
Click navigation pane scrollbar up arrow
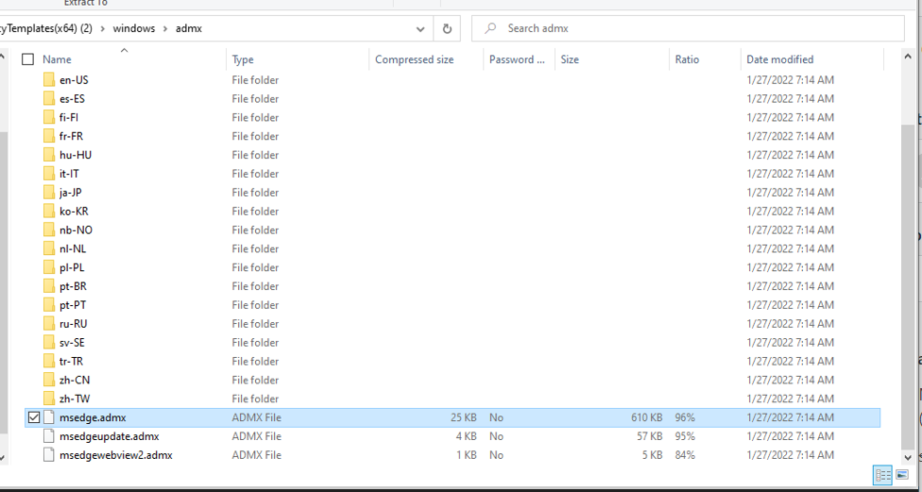[2, 57]
